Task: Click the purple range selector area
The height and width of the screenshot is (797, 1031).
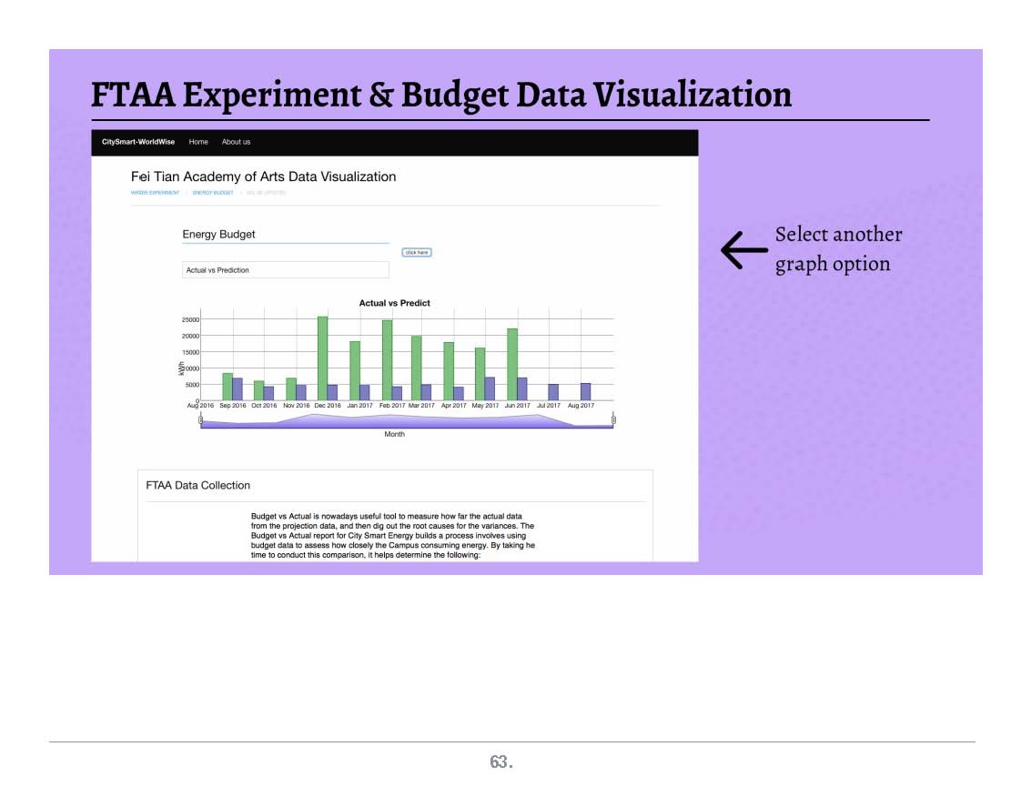Action: click(406, 421)
